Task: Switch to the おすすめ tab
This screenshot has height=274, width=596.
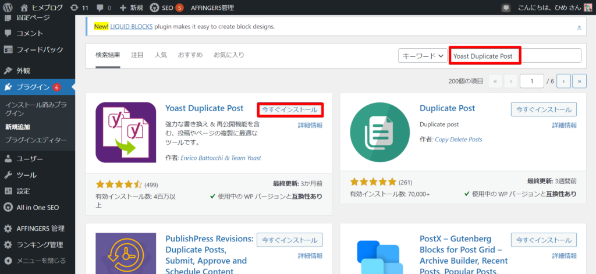Action: coord(190,55)
